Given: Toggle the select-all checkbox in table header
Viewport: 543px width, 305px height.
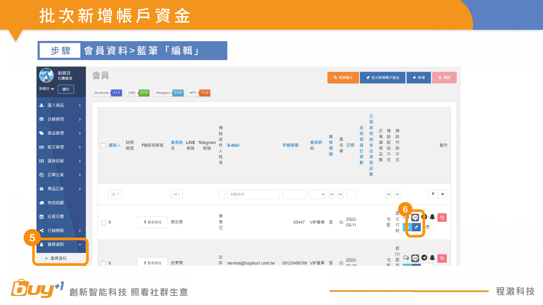Looking at the screenshot, I should point(103,146).
